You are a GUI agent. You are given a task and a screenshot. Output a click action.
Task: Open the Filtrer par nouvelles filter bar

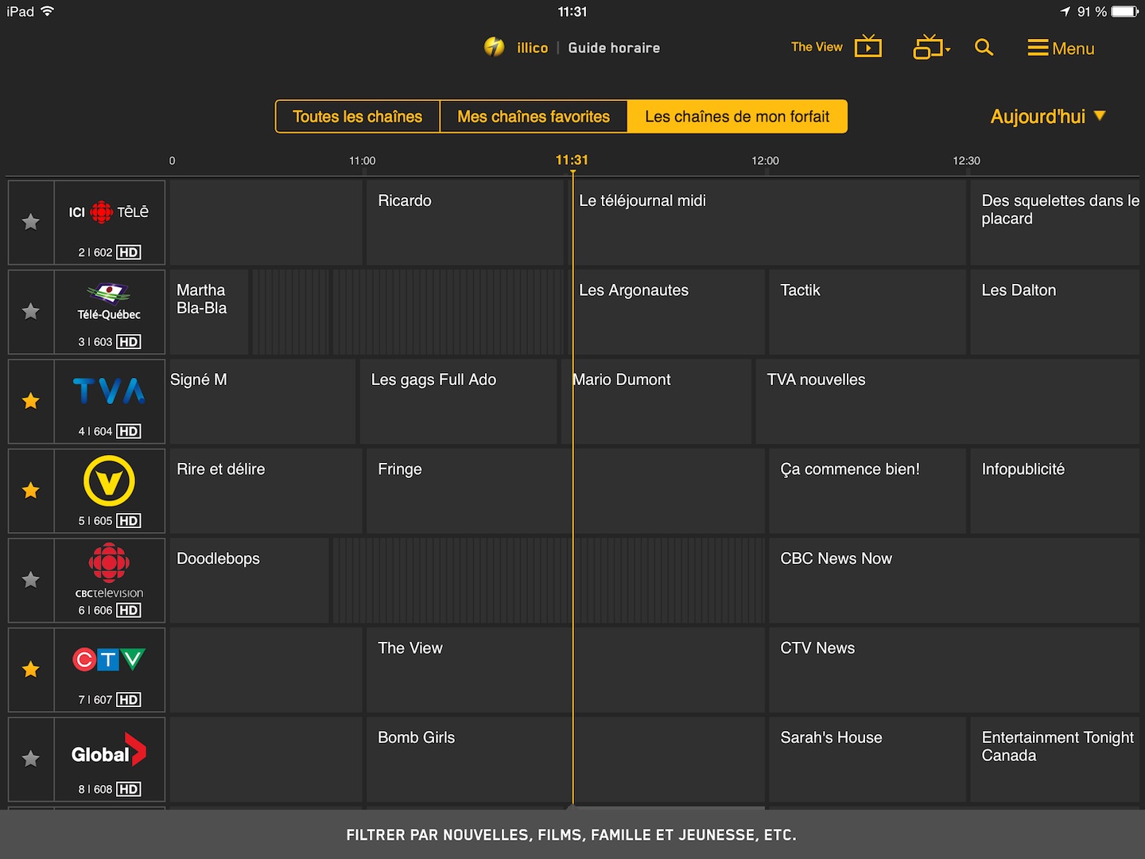coord(572,834)
